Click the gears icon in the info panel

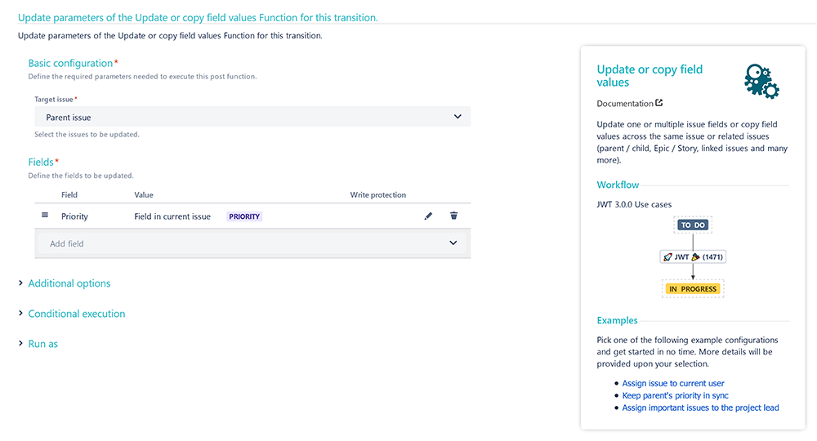761,81
